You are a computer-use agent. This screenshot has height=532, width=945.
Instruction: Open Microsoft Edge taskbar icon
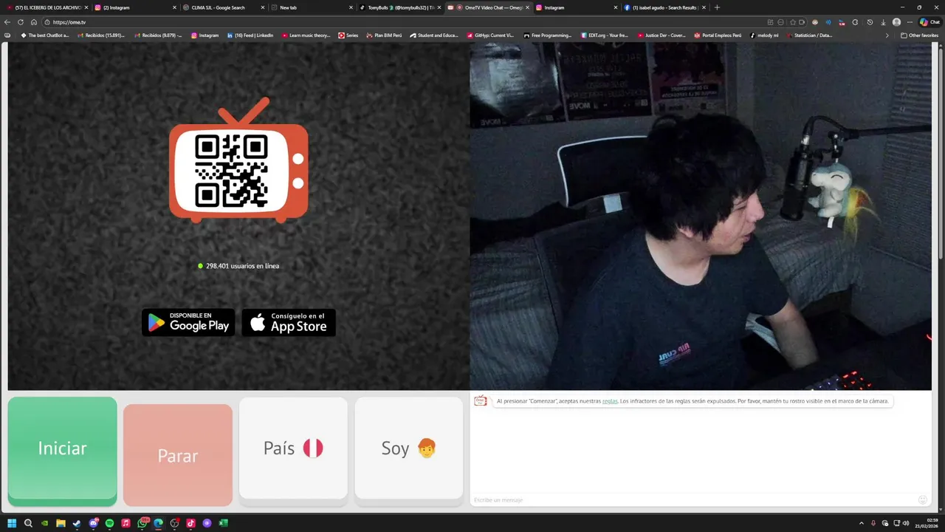[158, 523]
